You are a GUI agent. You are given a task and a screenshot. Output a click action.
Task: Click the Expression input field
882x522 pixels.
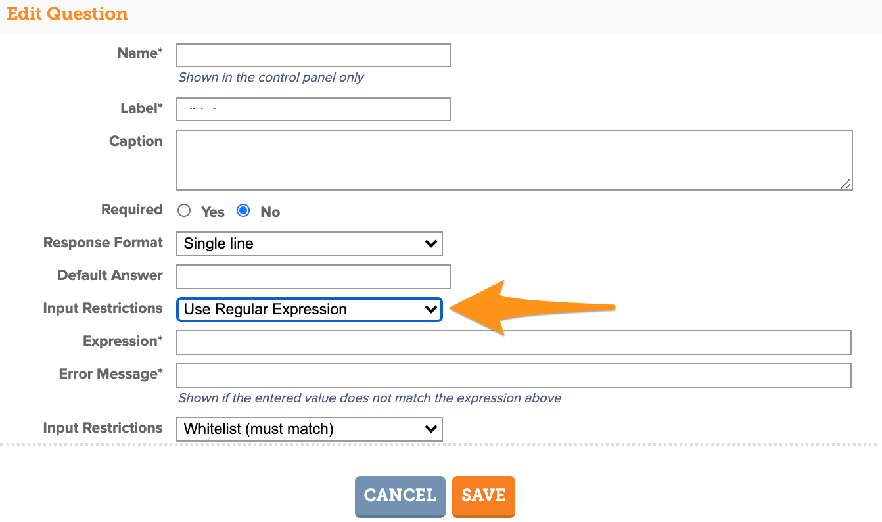point(514,343)
